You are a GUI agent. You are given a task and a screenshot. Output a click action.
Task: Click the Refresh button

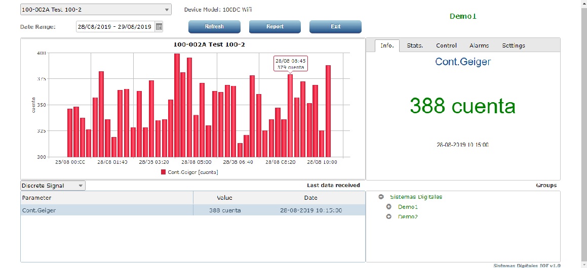pos(214,26)
